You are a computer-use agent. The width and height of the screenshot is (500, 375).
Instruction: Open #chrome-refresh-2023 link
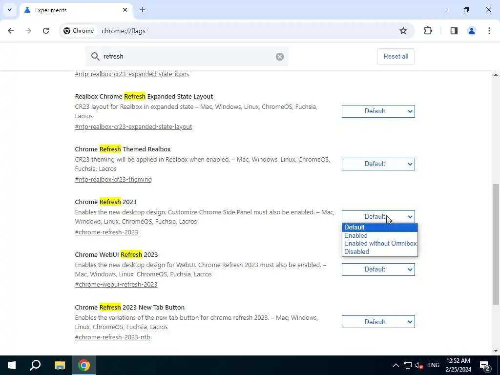[x=106, y=232]
